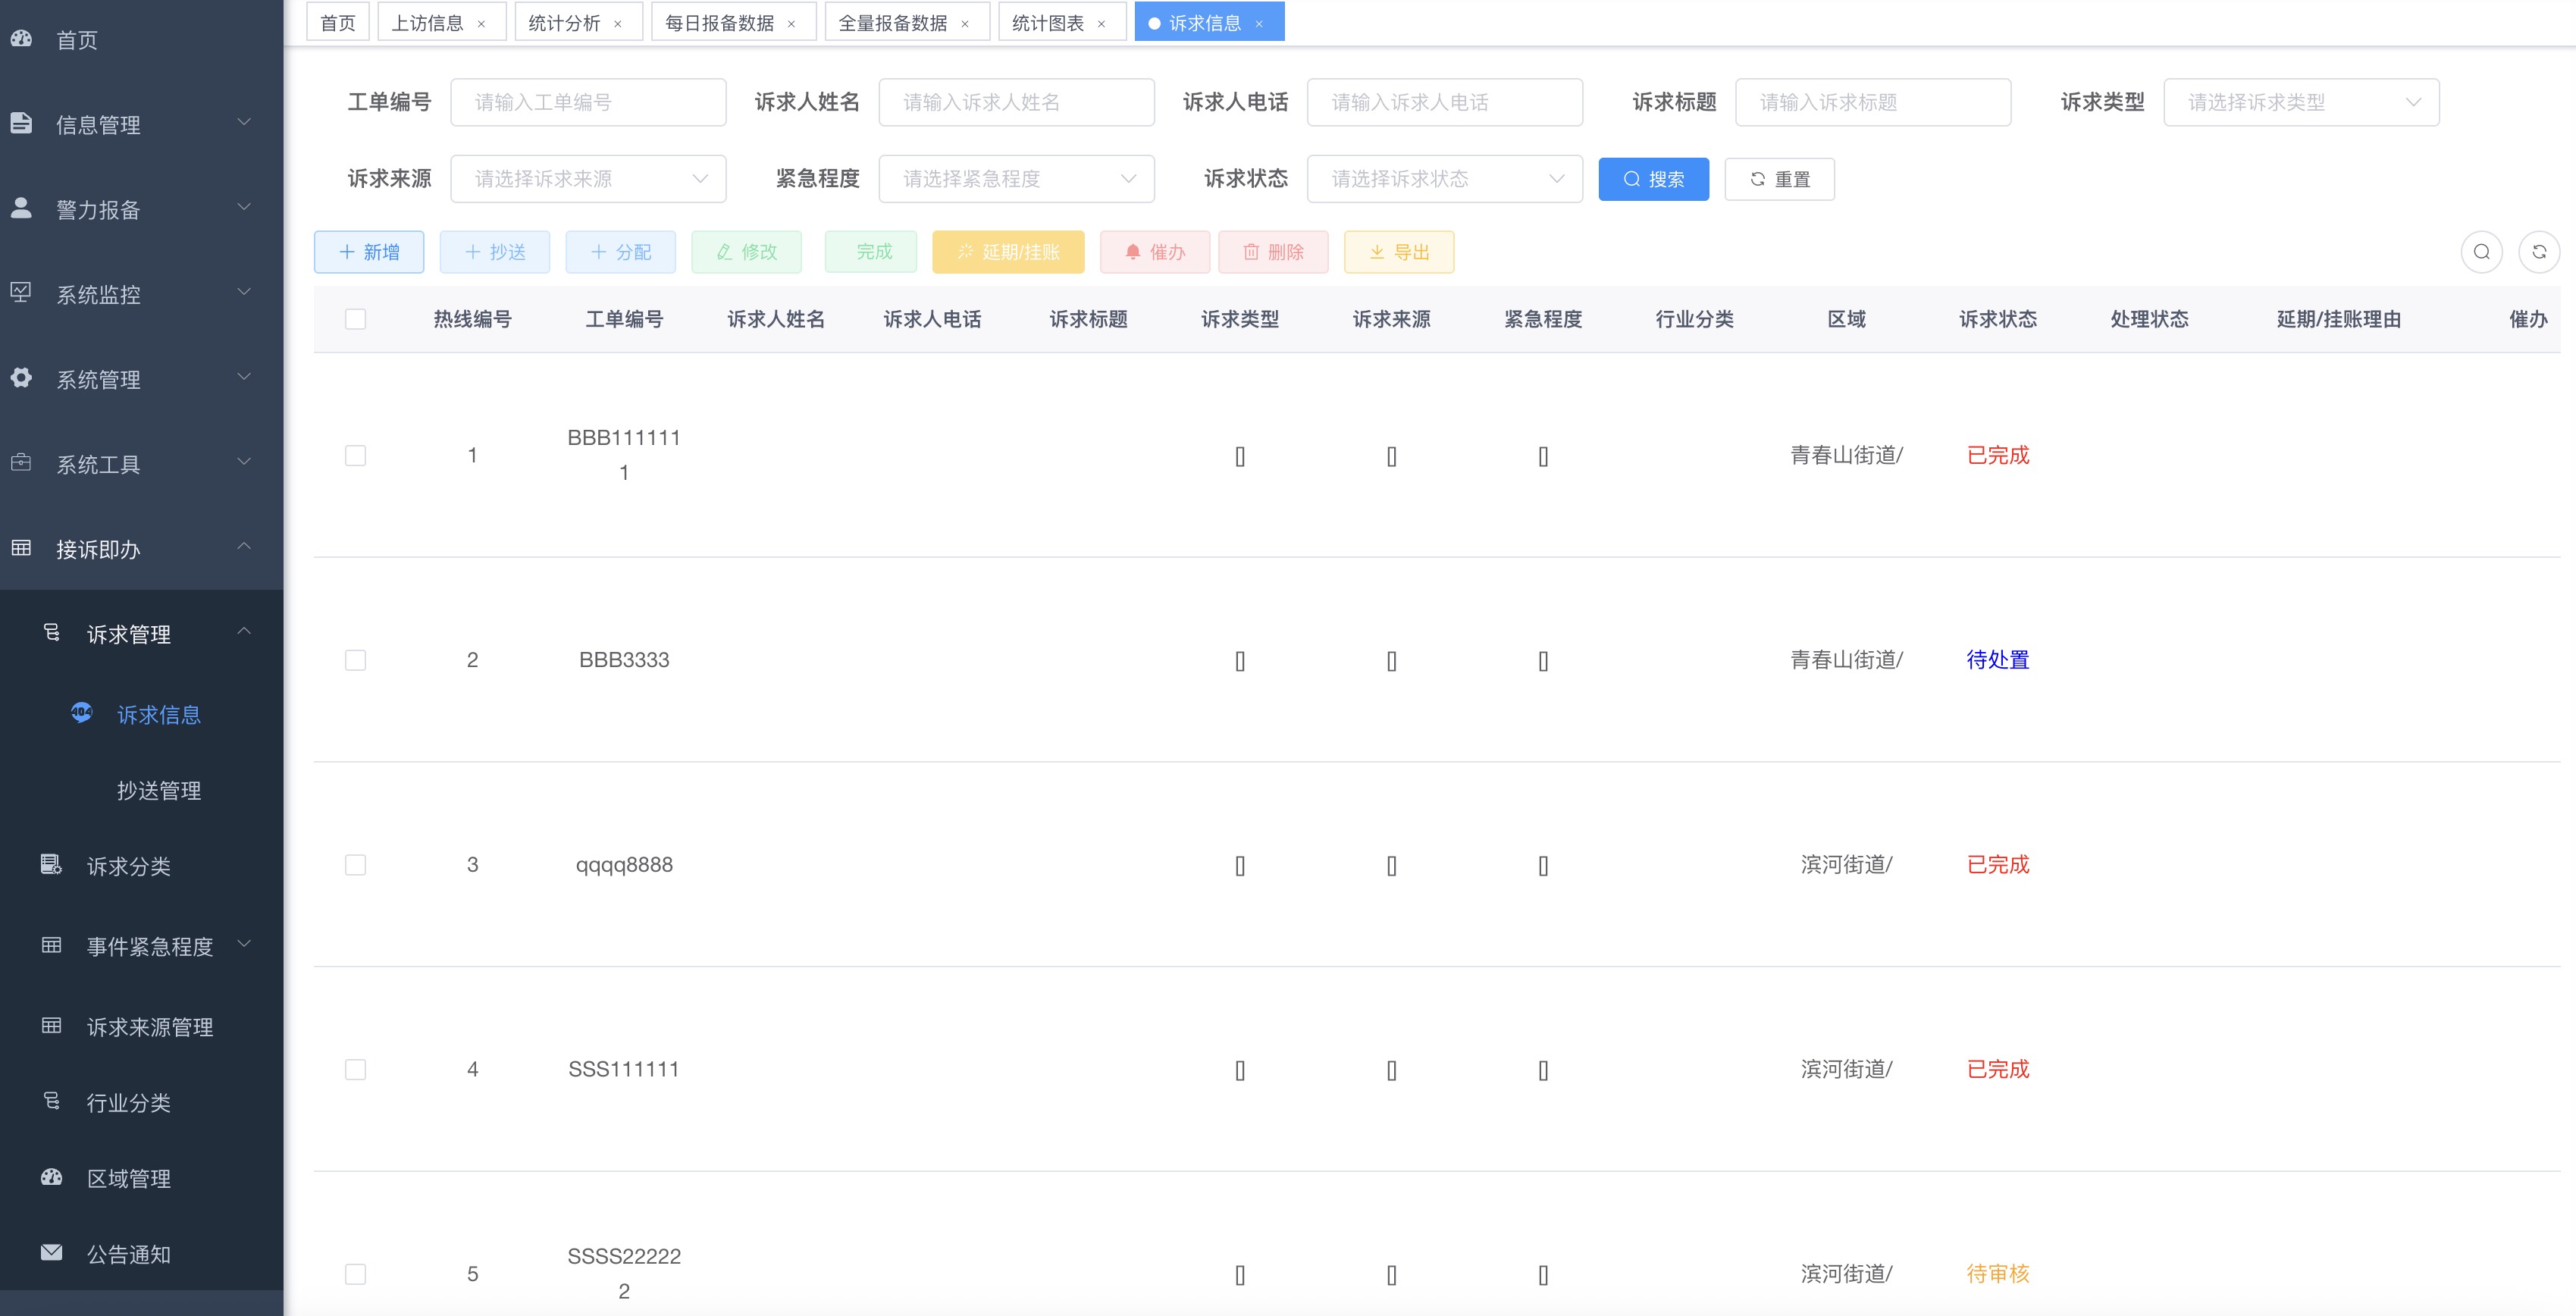2576x1316 pixels.
Task: Click the 接诉即办 table icon
Action: coord(21,548)
